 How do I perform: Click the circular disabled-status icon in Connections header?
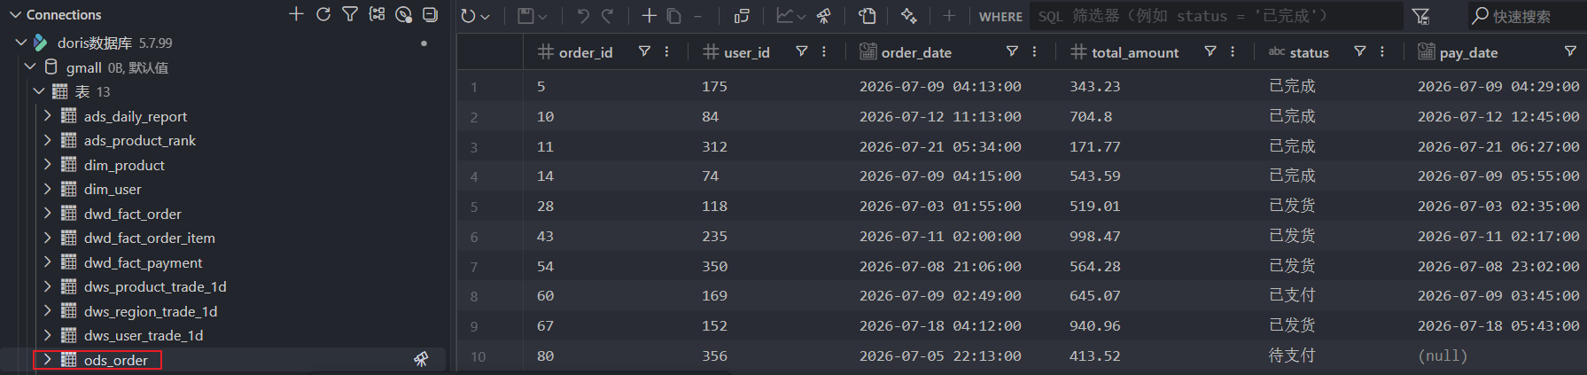click(x=403, y=14)
